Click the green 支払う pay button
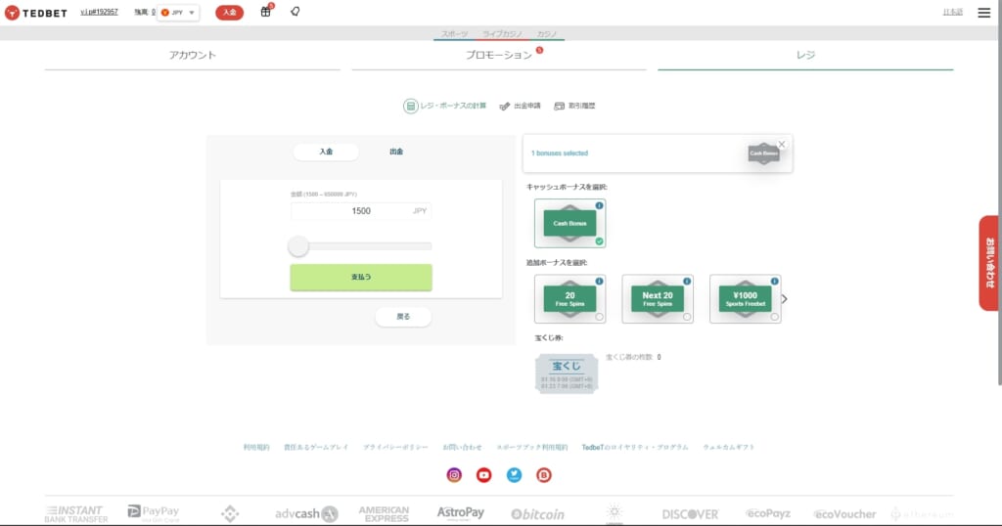The width and height of the screenshot is (1002, 526). (x=361, y=277)
